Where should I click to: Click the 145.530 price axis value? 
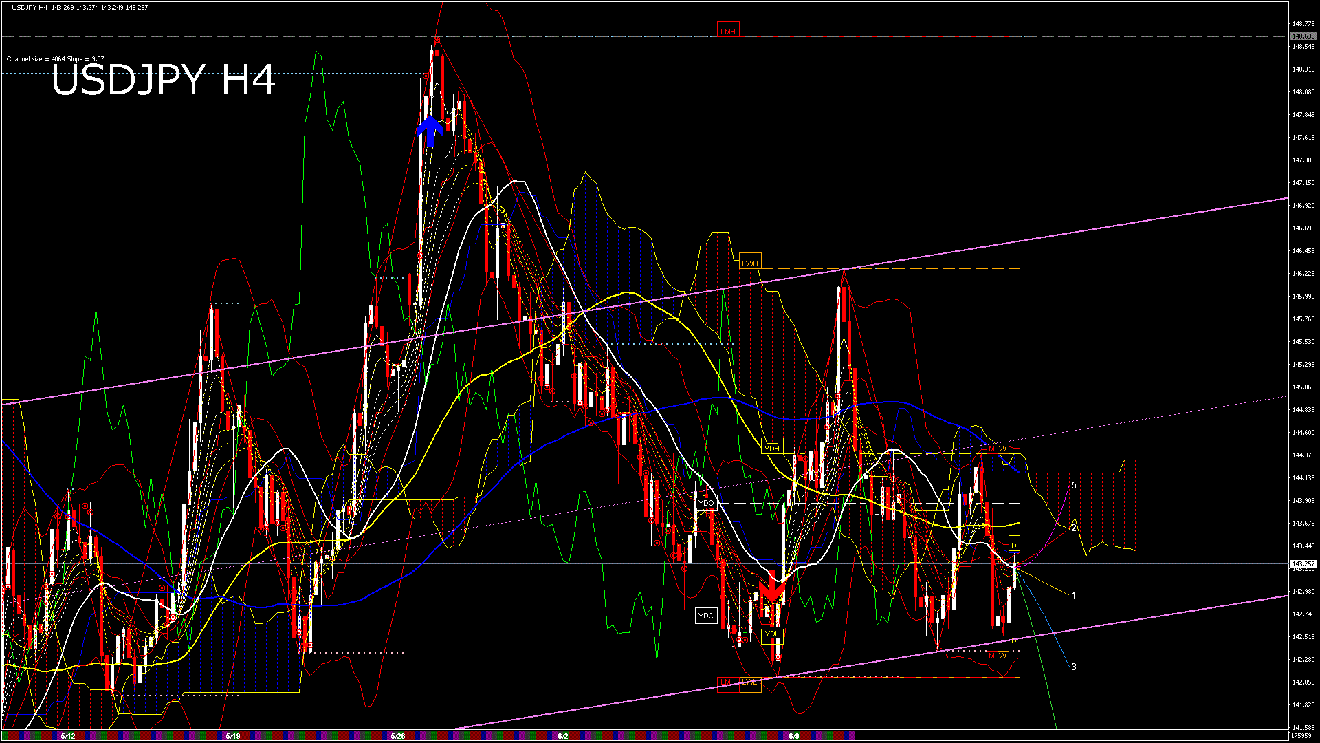[1303, 341]
